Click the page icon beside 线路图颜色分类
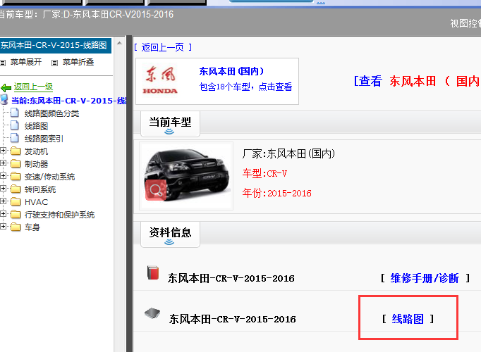Screen dimensions: 481x352 coord(15,113)
